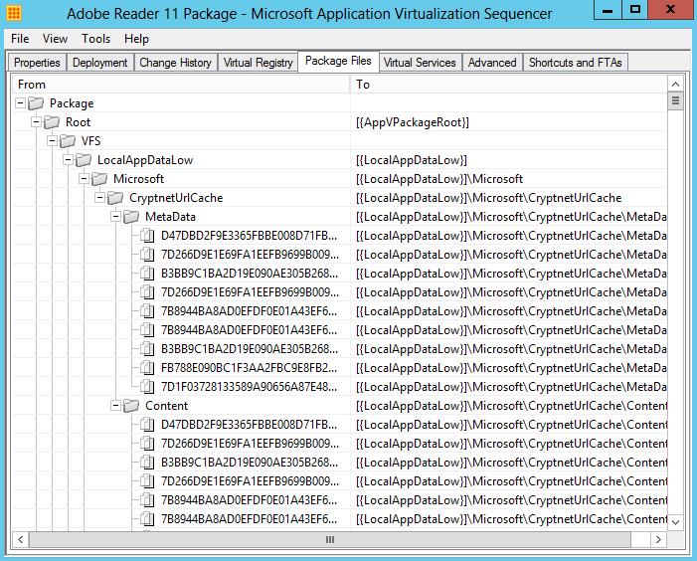Collapse the Content folder node
697x561 pixels.
[116, 406]
